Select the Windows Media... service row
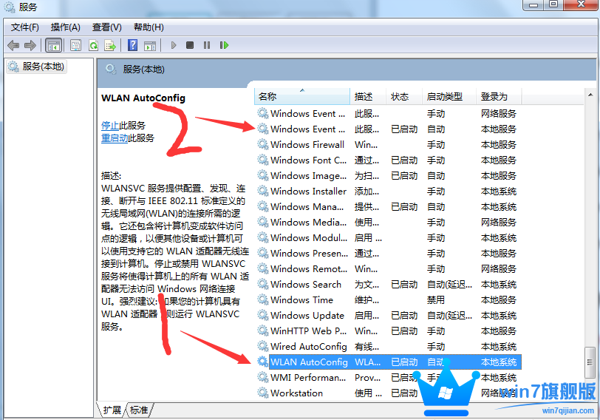600x420 pixels. click(x=389, y=222)
